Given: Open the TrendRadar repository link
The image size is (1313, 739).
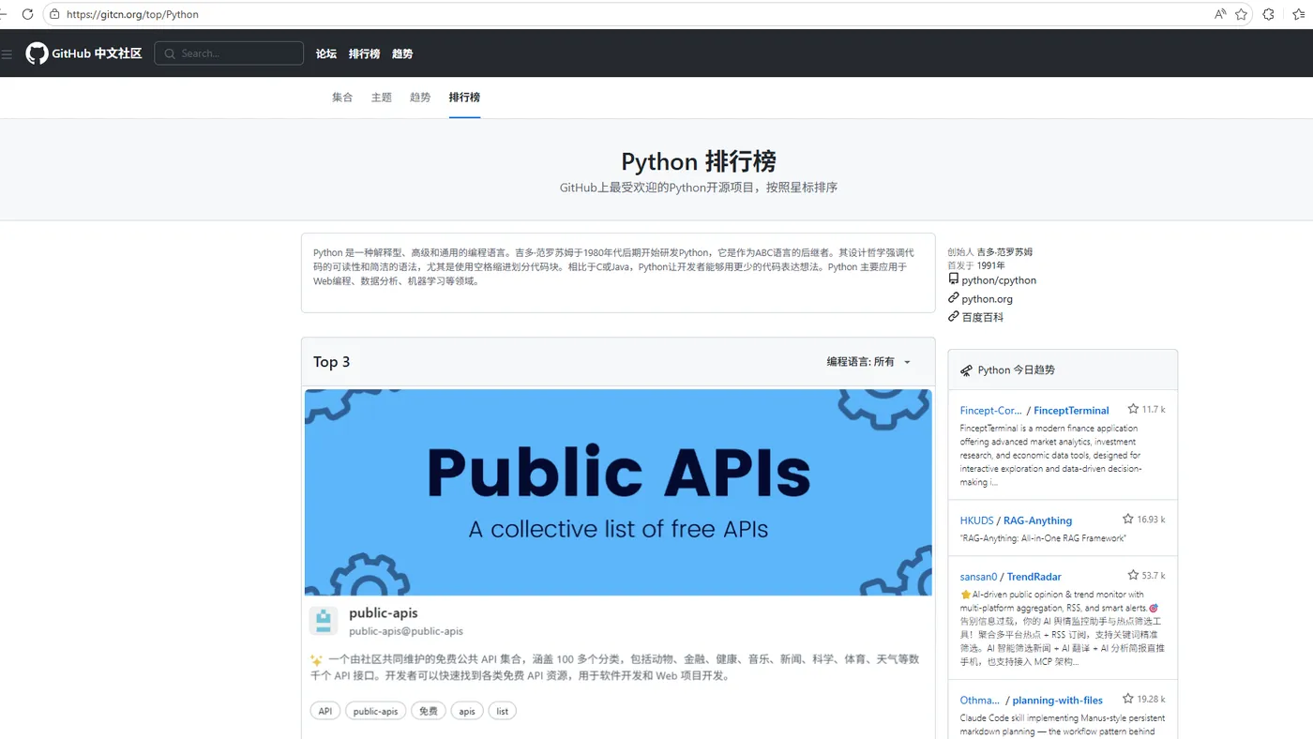Looking at the screenshot, I should click(1034, 577).
